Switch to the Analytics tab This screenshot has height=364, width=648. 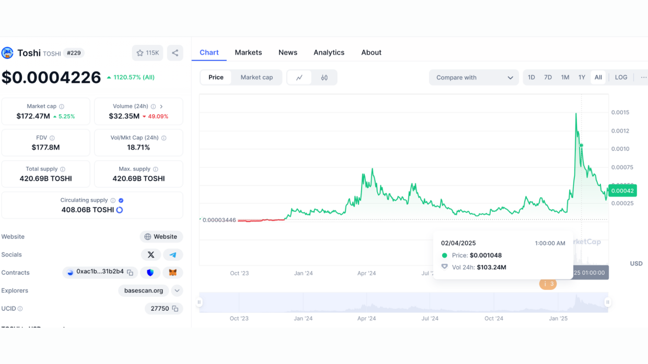tap(329, 53)
